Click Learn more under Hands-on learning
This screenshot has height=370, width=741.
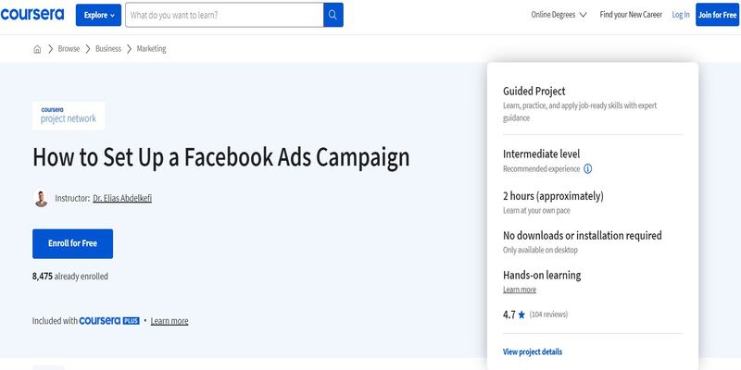coord(520,290)
